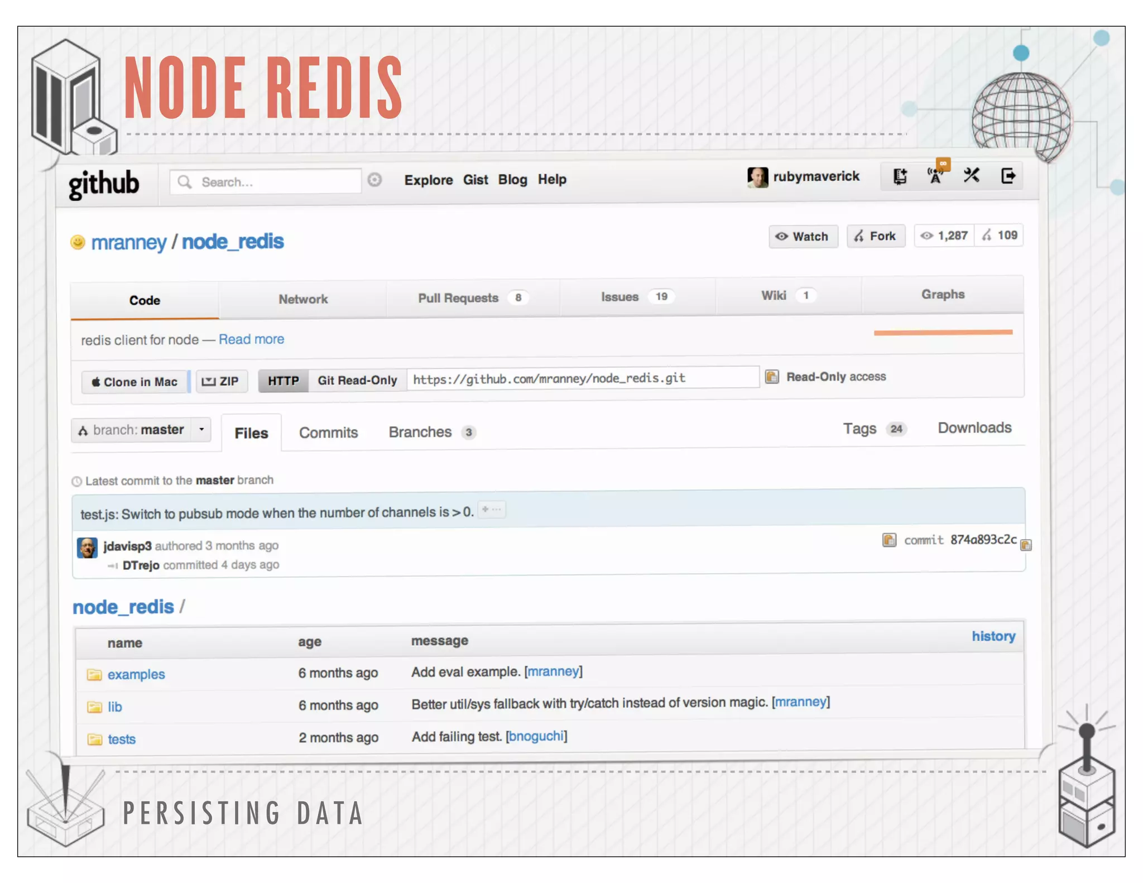Screen dimensions: 1143x883
Task: Open Explore in top navigation
Action: click(429, 180)
